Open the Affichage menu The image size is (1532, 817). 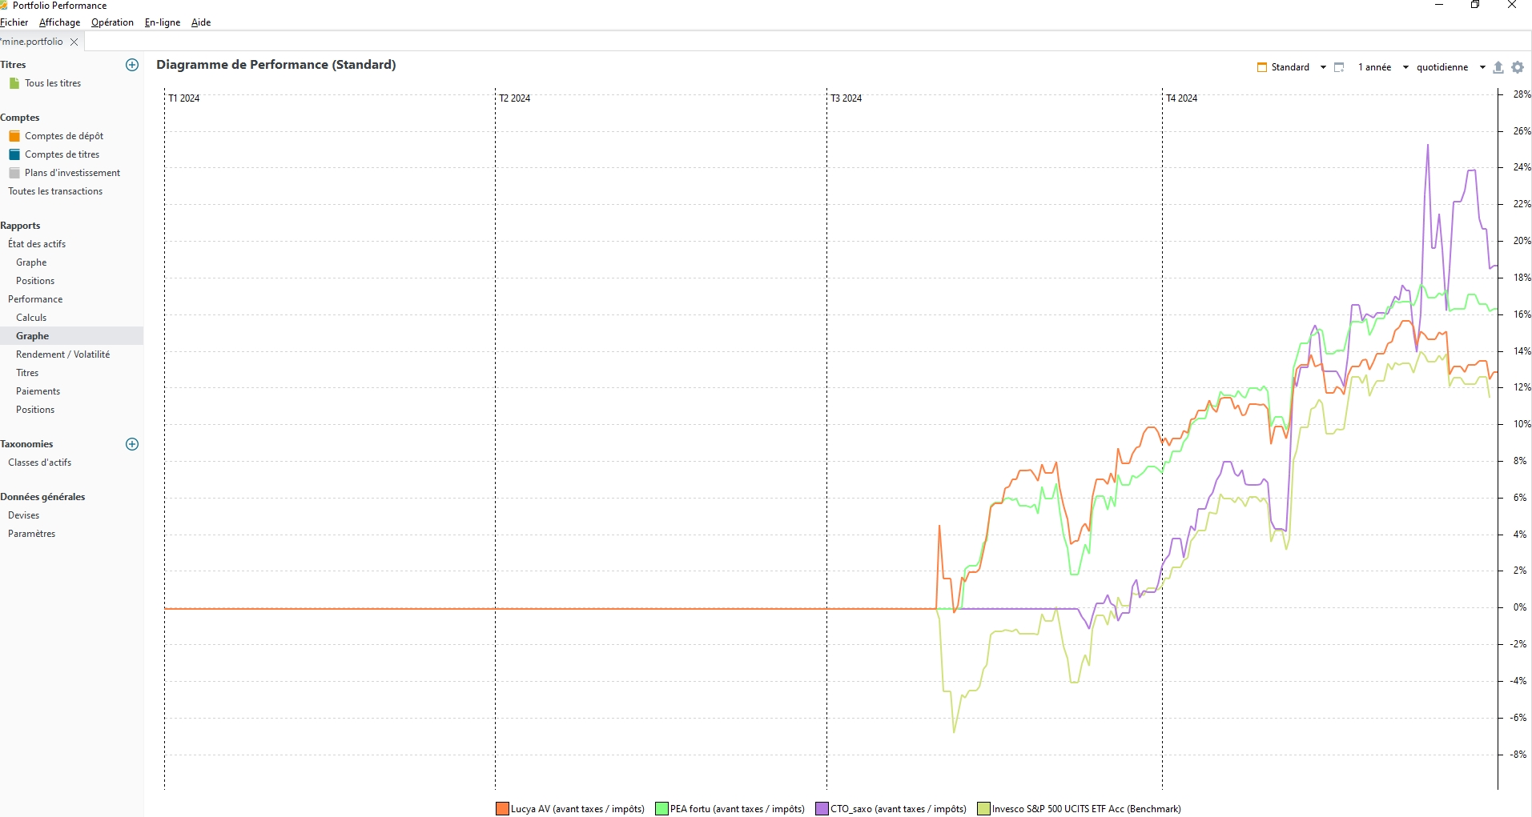coord(60,22)
